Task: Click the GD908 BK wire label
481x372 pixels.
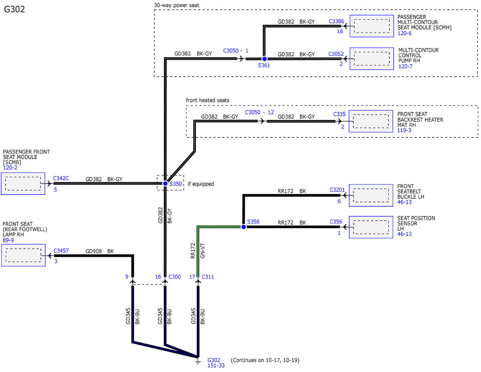Action: tap(100, 251)
